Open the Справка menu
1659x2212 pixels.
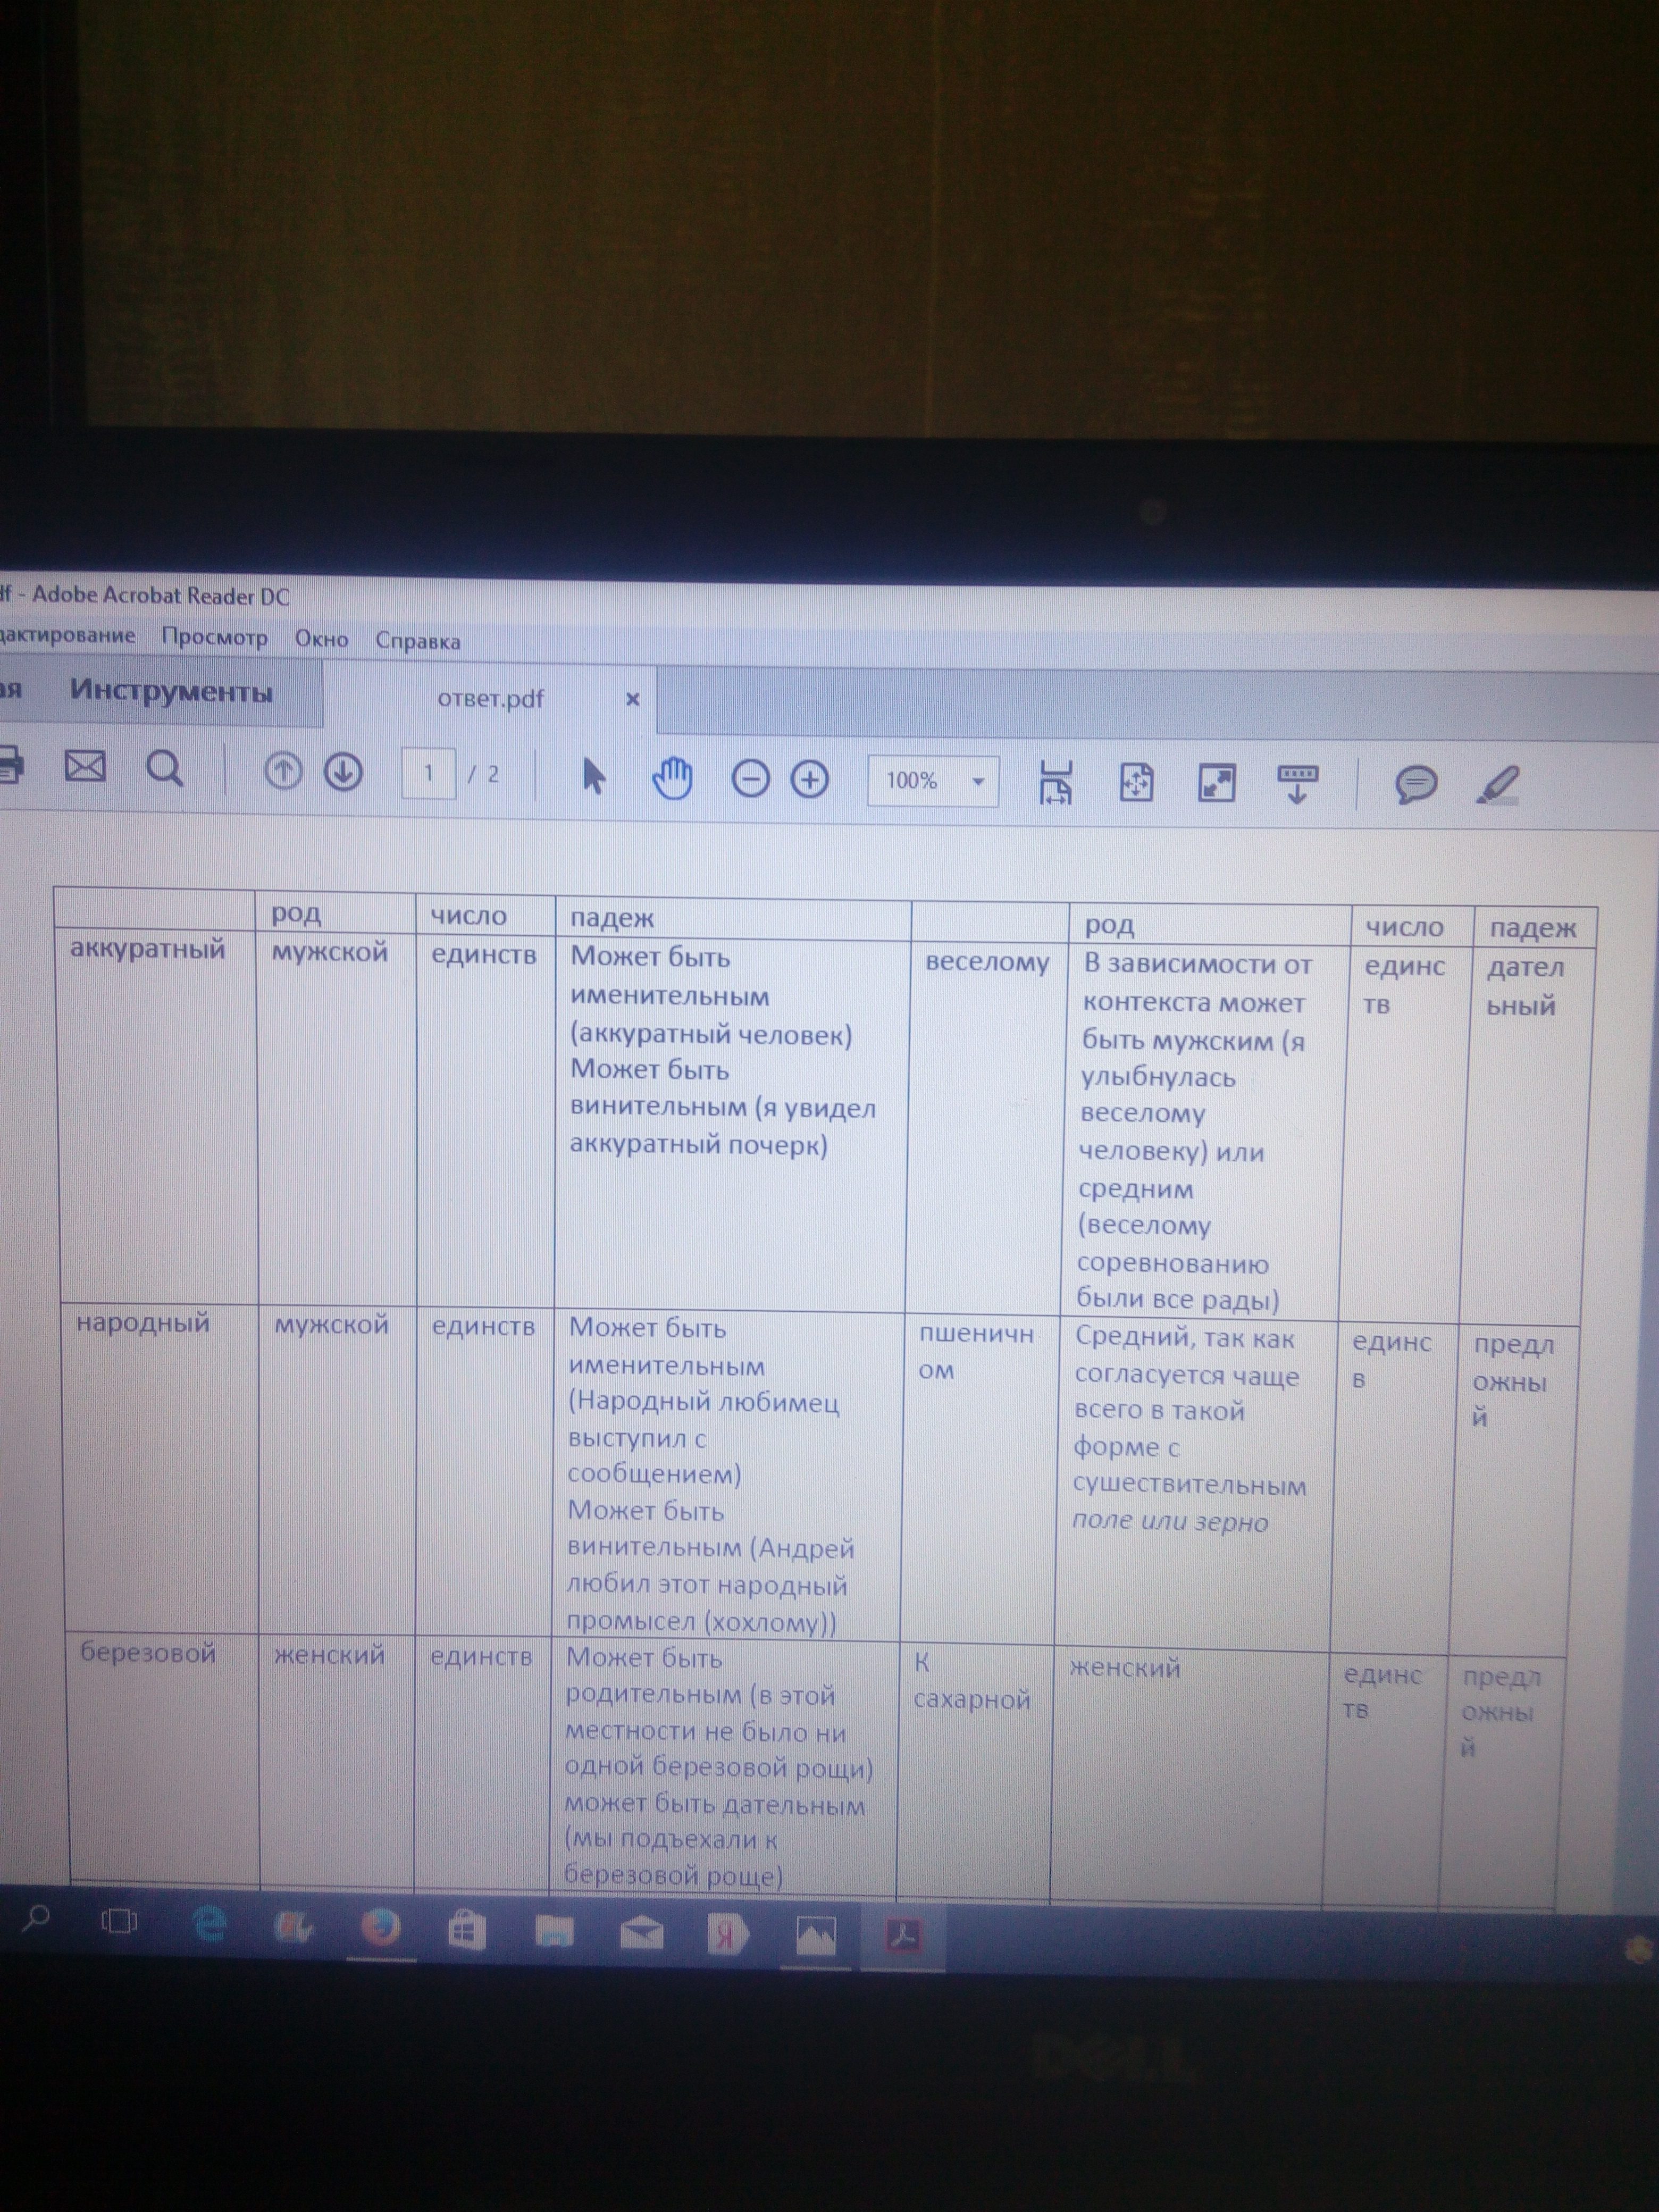tap(417, 641)
